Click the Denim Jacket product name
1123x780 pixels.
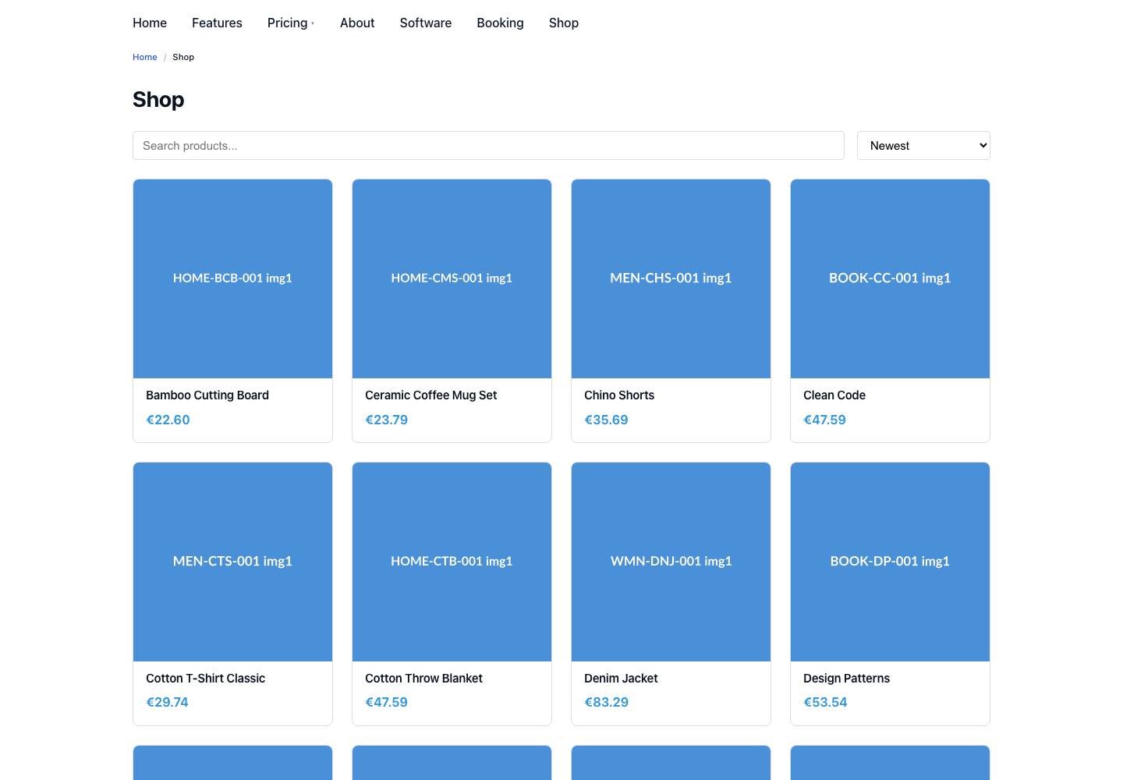click(621, 679)
